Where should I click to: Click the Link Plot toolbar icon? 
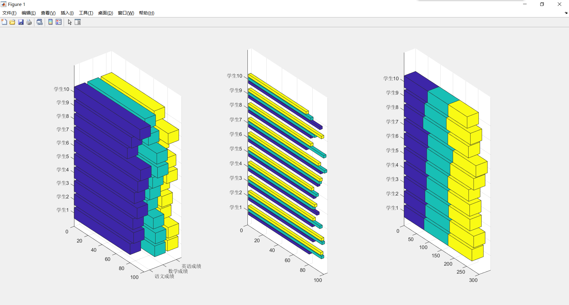[40, 22]
